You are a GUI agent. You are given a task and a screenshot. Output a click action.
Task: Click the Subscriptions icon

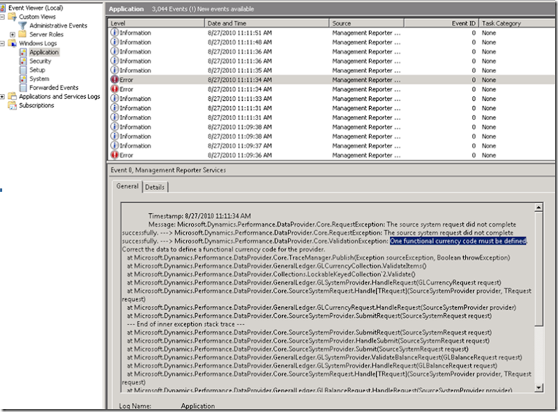pyautogui.click(x=12, y=105)
